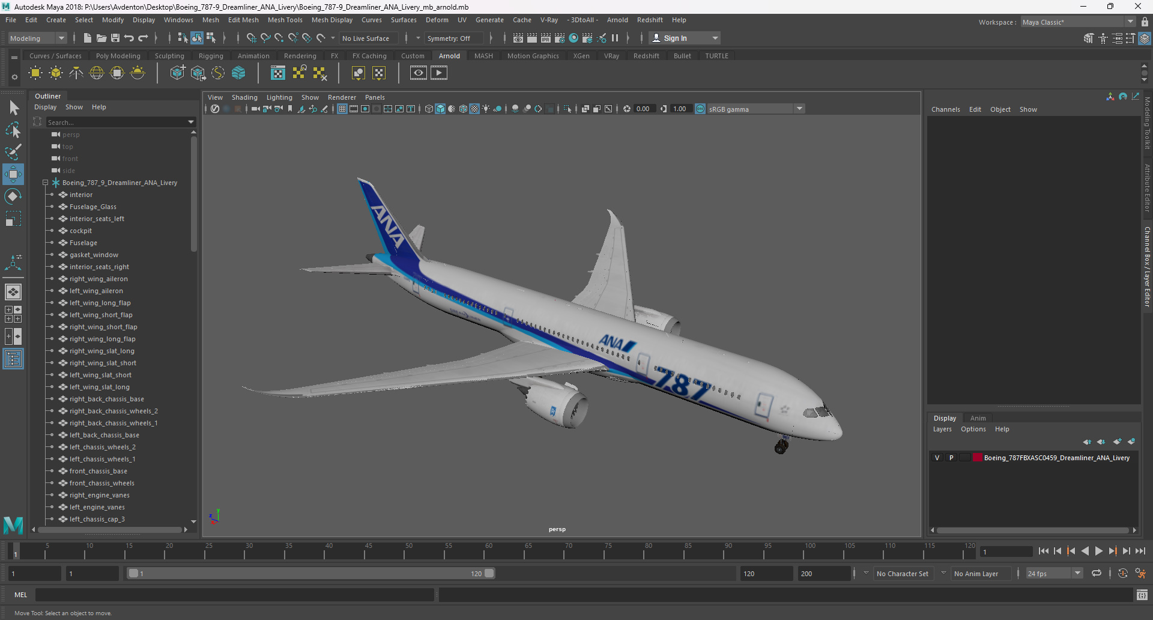Click layer color swatch for Boeing layer
The height and width of the screenshot is (620, 1153).
[x=978, y=458]
